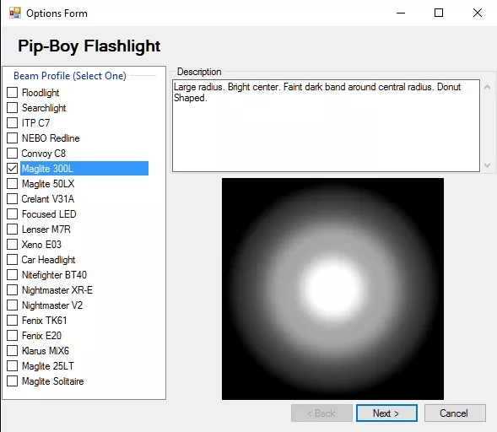Viewport: 497px width, 432px height.
Task: Choose the Car Headlight beam profile
Action: point(12,260)
